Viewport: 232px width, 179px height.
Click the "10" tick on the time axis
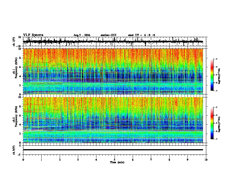pos(206,160)
